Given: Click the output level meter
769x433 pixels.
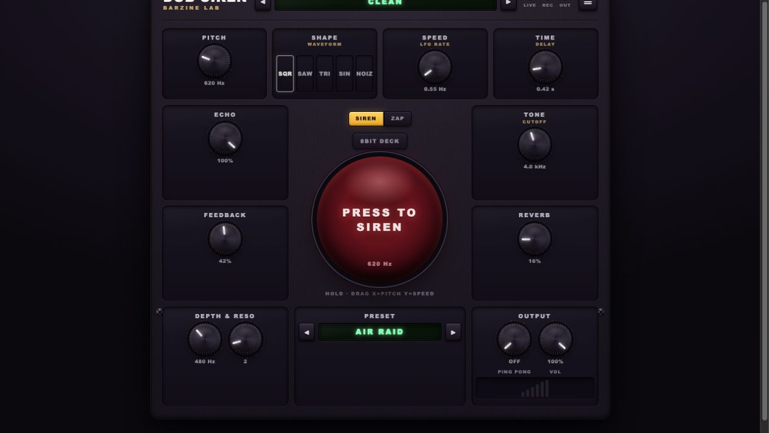Looking at the screenshot, I should pos(535,388).
